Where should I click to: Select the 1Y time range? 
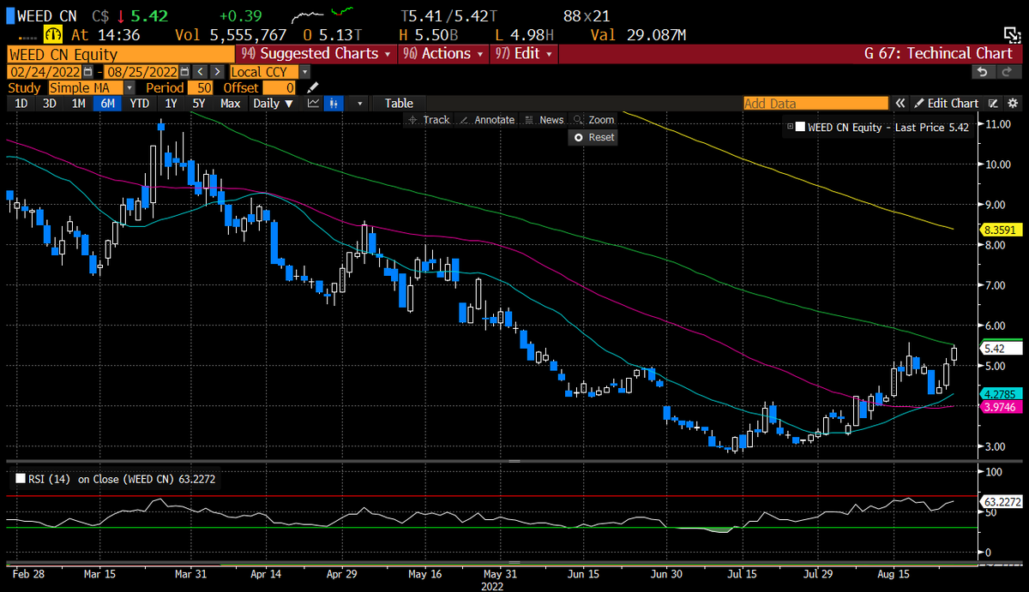(171, 103)
